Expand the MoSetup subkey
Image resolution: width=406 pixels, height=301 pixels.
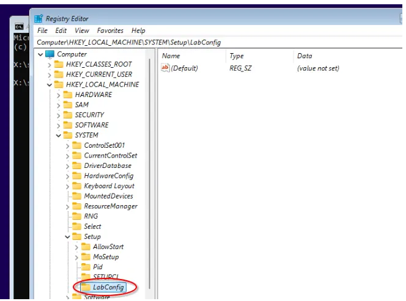(76, 256)
